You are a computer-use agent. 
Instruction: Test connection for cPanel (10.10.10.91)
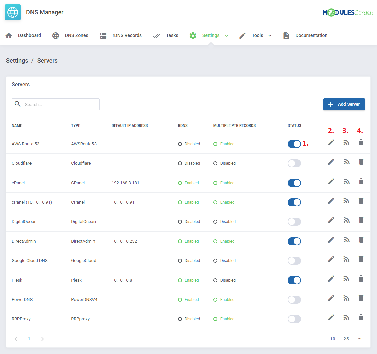pyautogui.click(x=346, y=201)
